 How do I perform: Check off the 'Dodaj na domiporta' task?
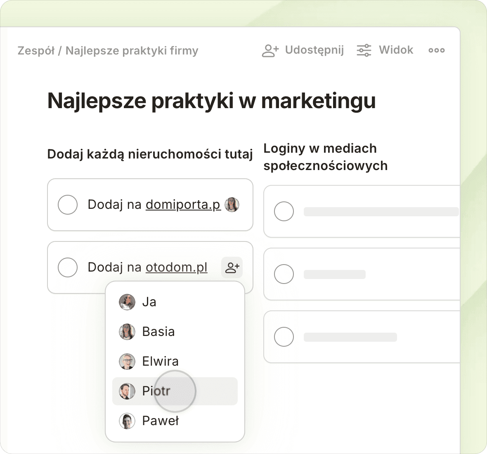pyautogui.click(x=68, y=205)
